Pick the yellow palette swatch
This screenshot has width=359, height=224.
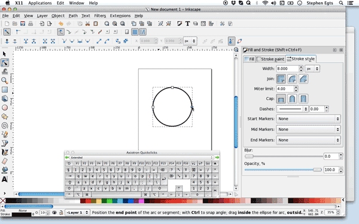[99, 201]
